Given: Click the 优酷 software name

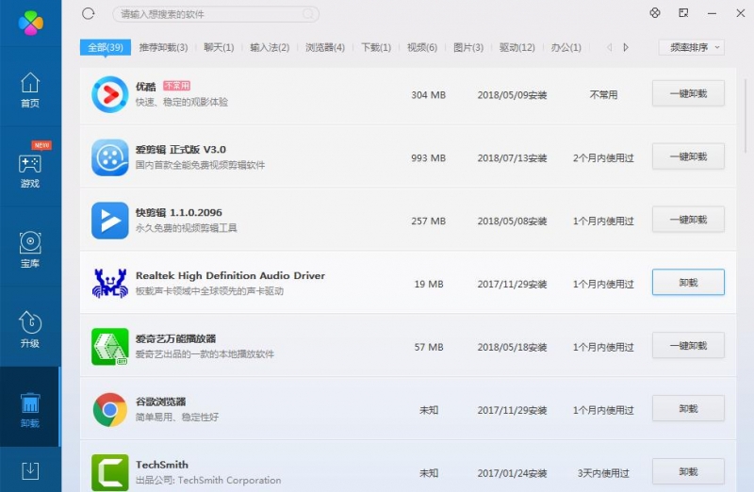Looking at the screenshot, I should [145, 86].
